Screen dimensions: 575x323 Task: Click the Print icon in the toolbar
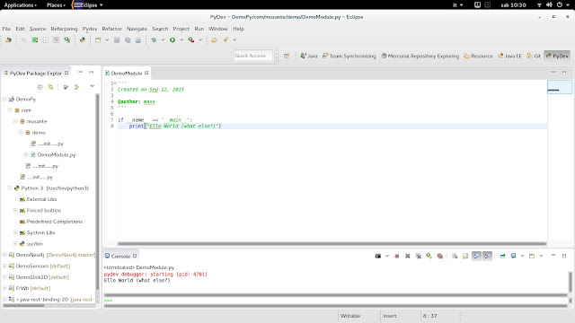click(138, 39)
